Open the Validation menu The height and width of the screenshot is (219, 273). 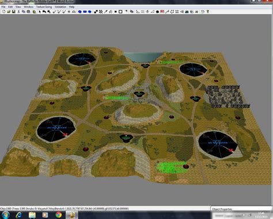60,7
